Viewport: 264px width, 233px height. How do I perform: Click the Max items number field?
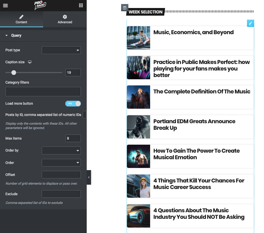coord(73,138)
